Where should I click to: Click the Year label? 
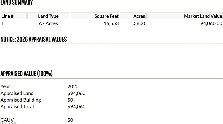(x=5, y=86)
